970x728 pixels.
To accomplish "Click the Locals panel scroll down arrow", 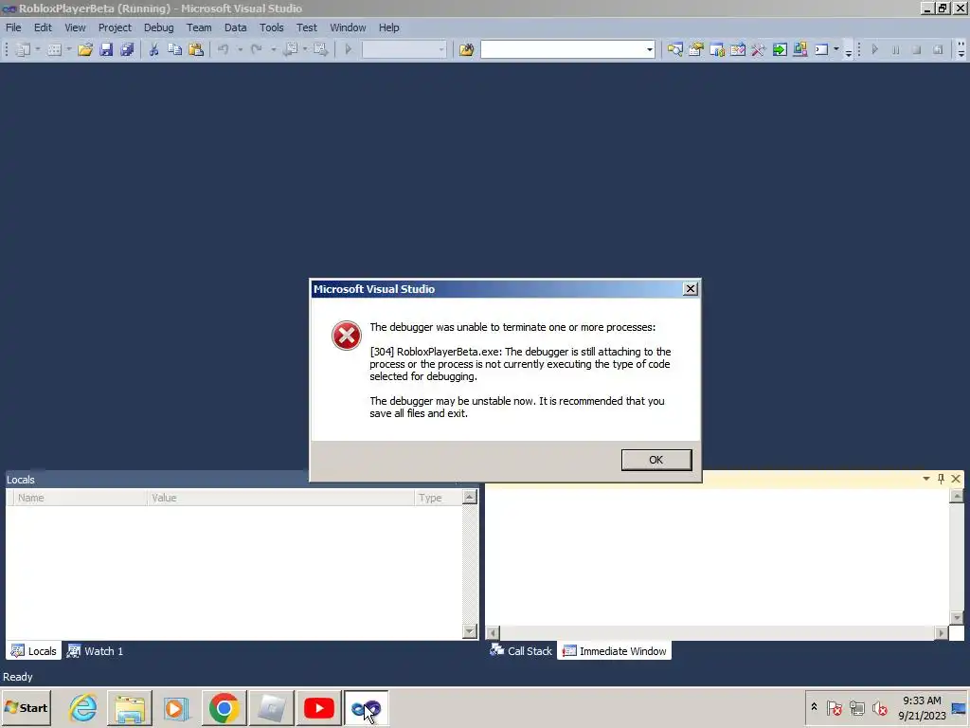I will tap(470, 631).
